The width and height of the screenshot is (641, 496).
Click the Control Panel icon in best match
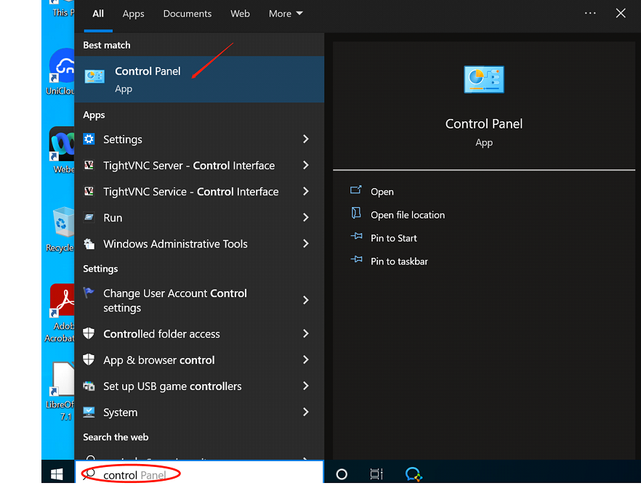[x=94, y=76]
